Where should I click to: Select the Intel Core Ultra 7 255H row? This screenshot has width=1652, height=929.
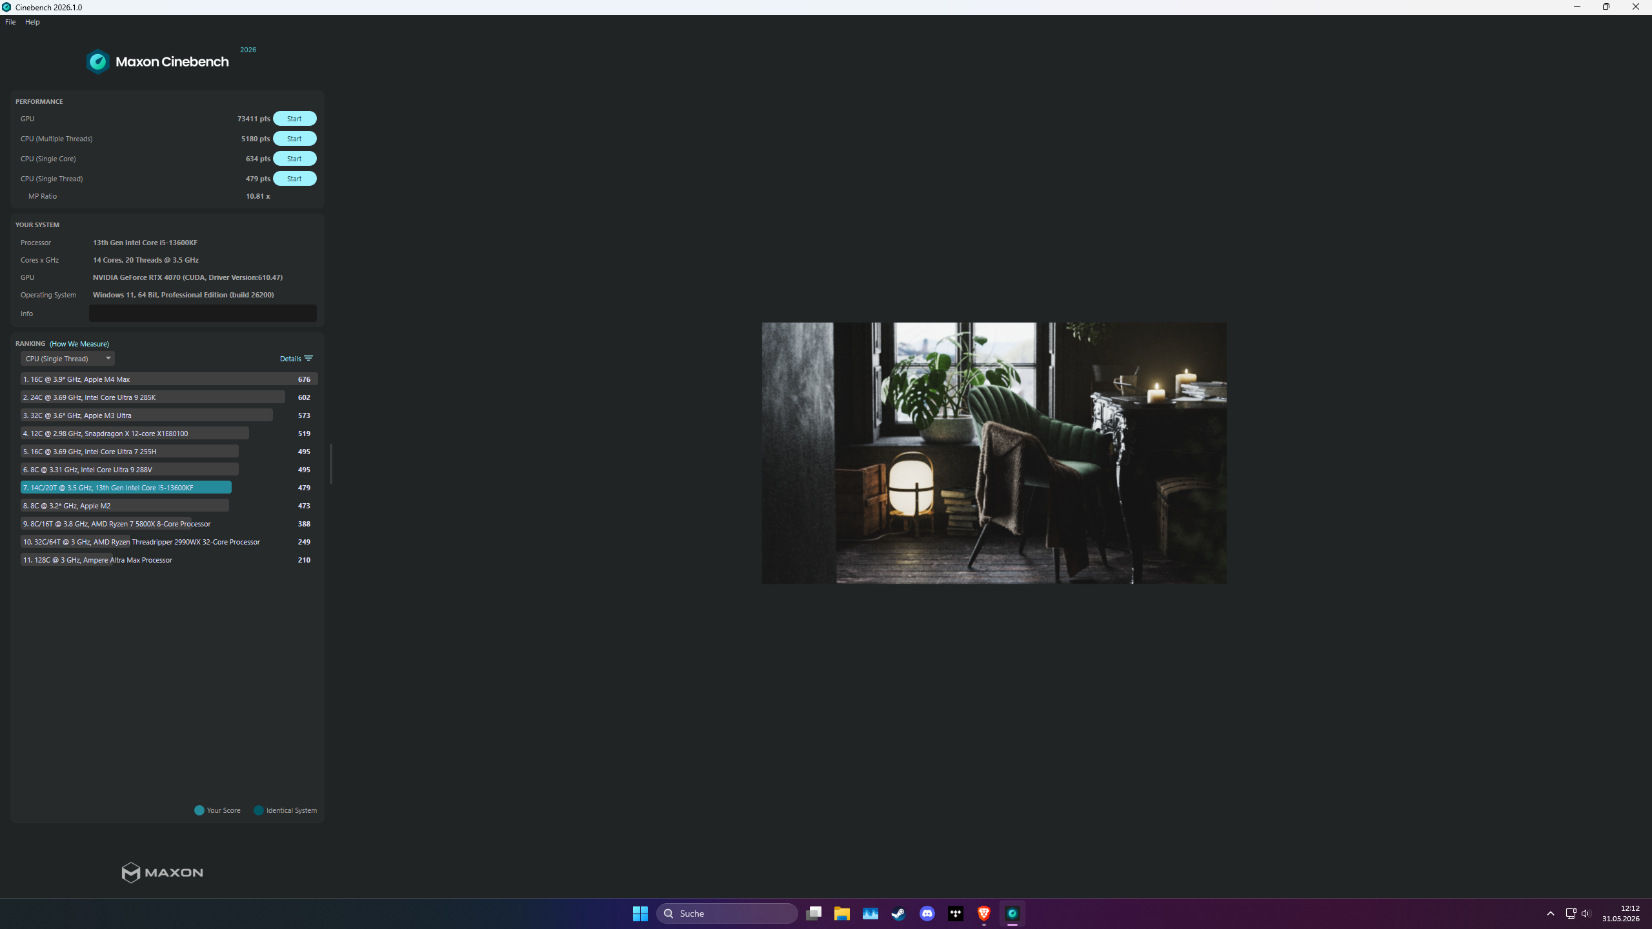tap(169, 452)
